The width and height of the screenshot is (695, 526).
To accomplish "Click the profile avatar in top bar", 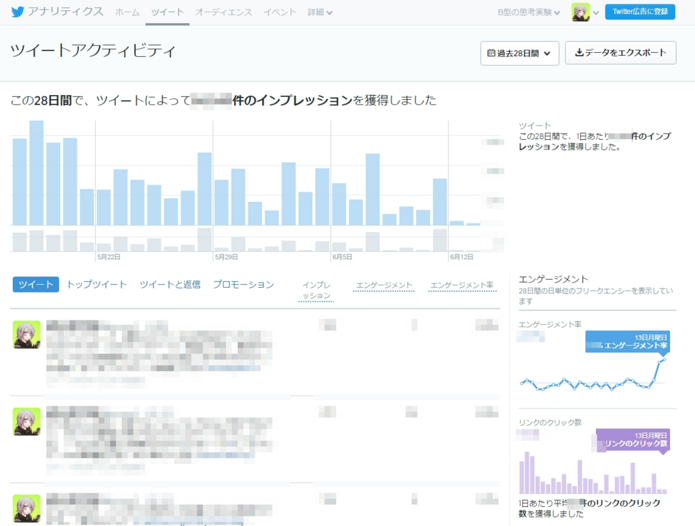I will (581, 12).
